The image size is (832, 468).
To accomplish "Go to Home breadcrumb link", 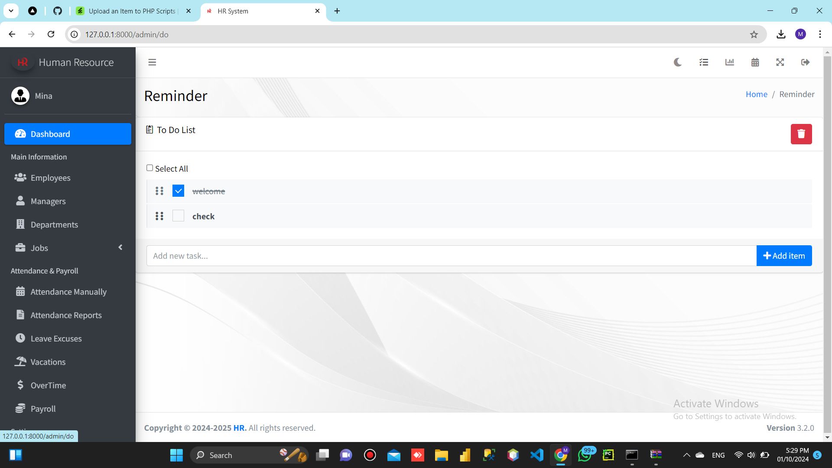I will point(756,94).
